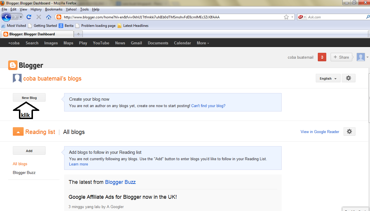Screen dimensions: 370x211
Task: Open the Yahoo! menu
Action: click(x=71, y=9)
